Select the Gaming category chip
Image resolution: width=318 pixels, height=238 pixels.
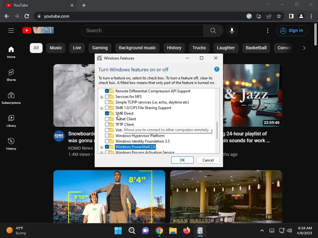(x=100, y=48)
